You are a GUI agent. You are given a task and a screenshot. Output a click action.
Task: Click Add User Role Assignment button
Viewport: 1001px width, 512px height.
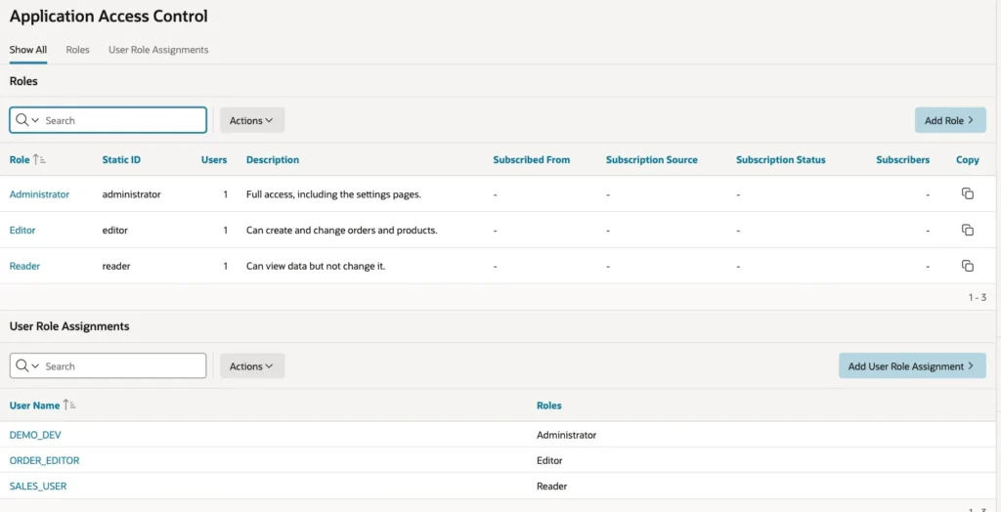click(x=912, y=365)
